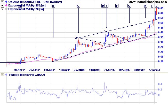Screen dimensions: 168x105
Task: Click the 0.50 price axis value
Action: (161, 23)
